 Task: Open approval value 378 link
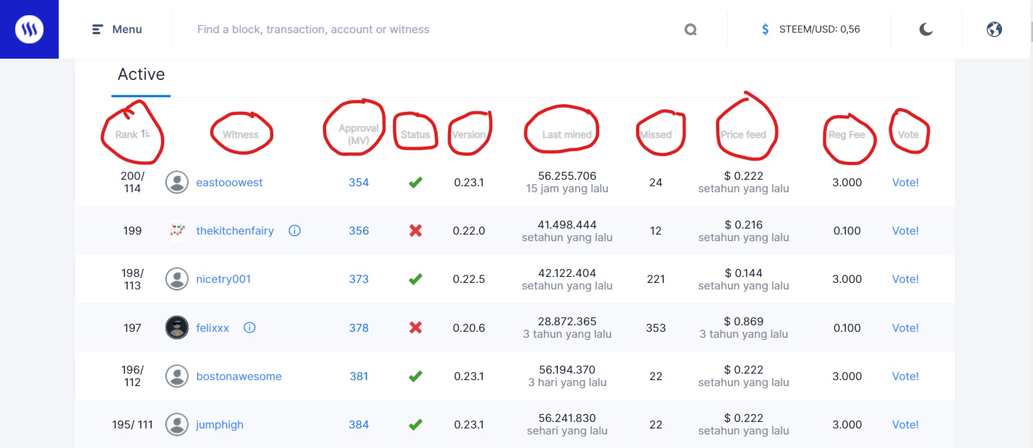359,328
